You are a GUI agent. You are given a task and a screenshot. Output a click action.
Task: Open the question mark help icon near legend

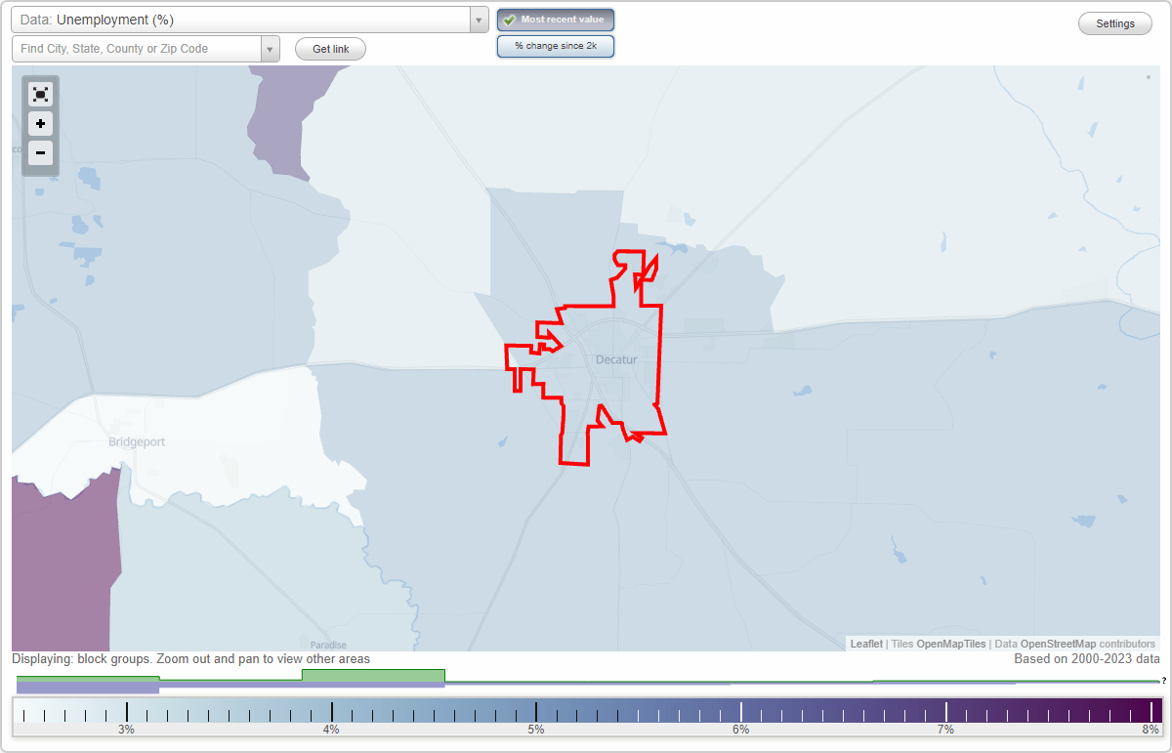coord(1163,682)
